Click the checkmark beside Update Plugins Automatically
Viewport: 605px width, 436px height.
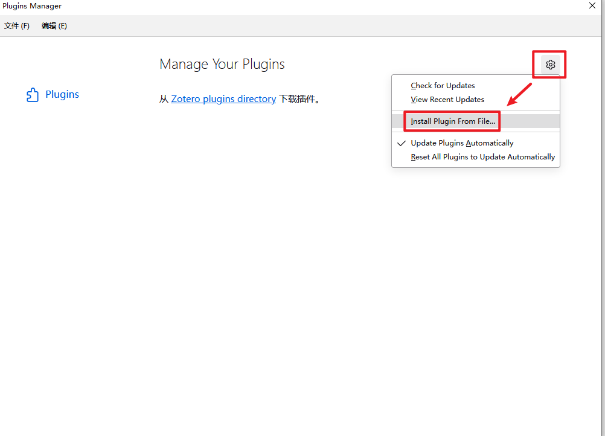click(402, 144)
